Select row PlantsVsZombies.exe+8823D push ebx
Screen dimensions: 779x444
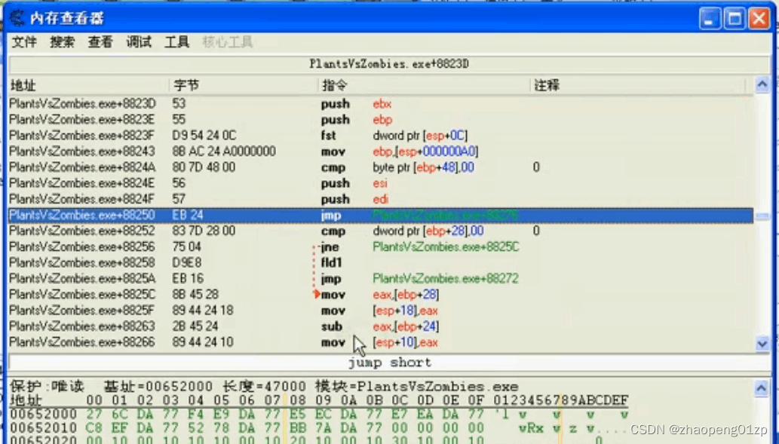click(381, 104)
